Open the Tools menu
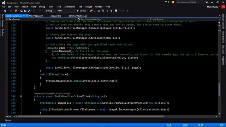Image resolution: width=226 pixels, height=127 pixels. click(x=59, y=7)
